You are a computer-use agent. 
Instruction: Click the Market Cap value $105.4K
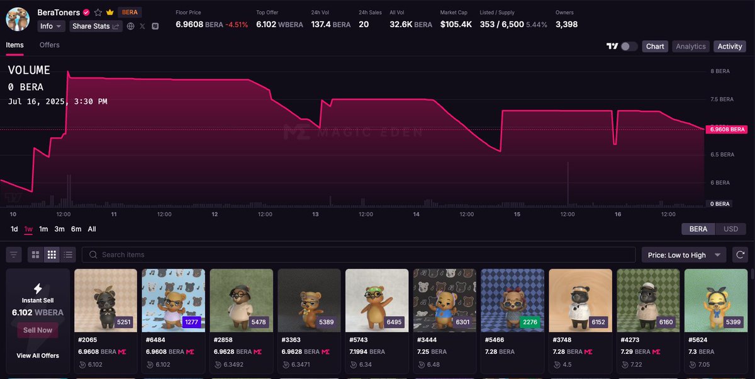tap(456, 25)
